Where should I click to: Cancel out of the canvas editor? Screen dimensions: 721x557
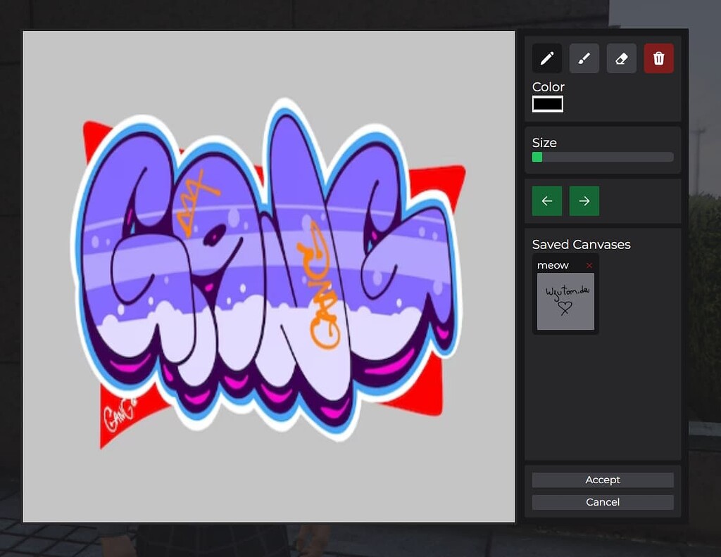[x=602, y=502]
